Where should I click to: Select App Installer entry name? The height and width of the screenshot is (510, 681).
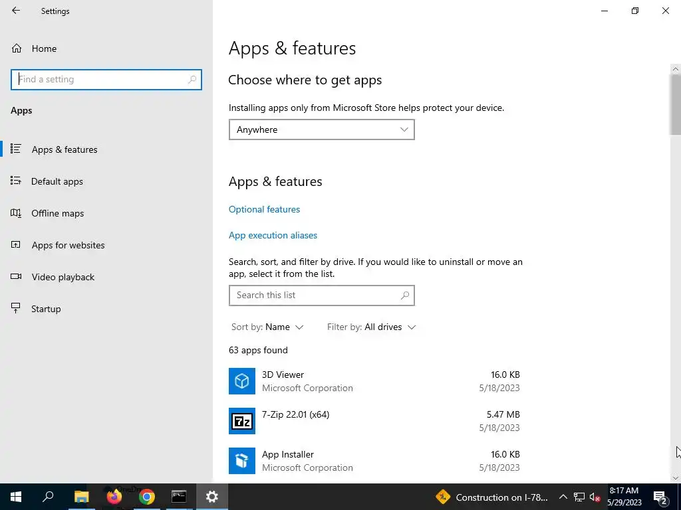287,454
